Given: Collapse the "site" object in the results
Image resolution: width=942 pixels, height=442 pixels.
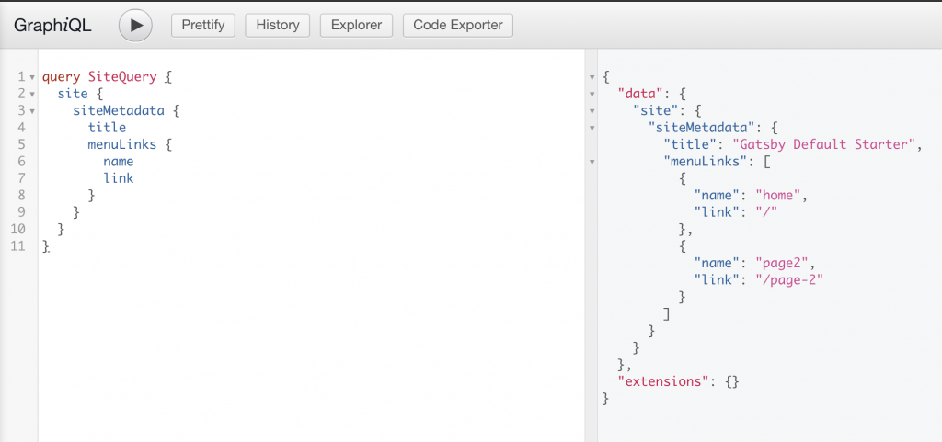Looking at the screenshot, I should (592, 110).
